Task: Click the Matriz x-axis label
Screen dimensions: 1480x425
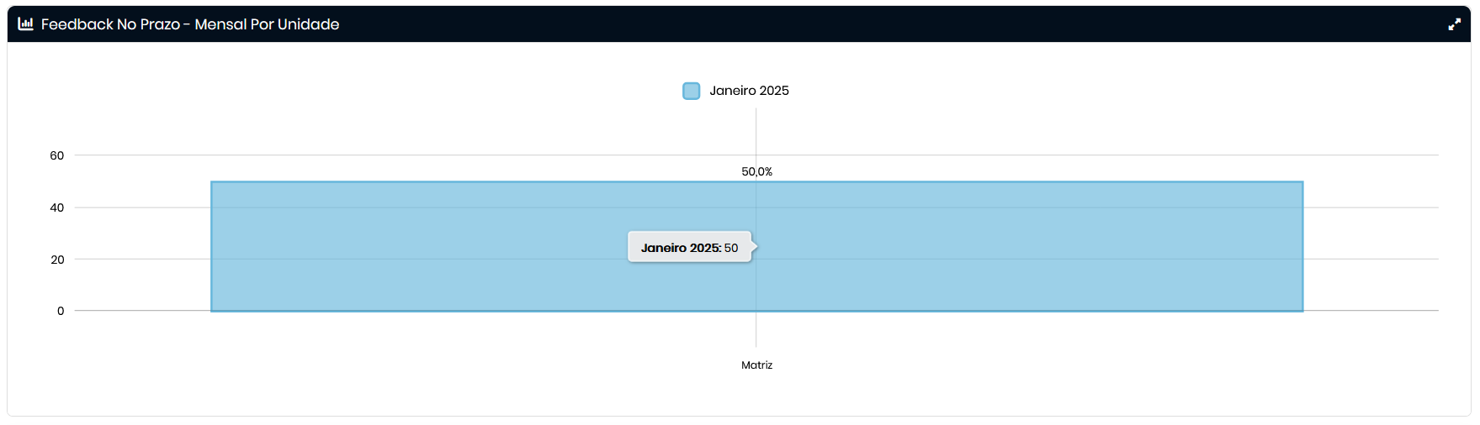Action: [x=756, y=365]
